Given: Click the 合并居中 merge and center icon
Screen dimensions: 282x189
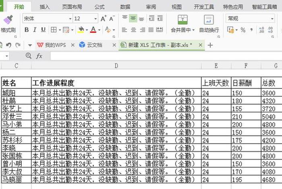Looking at the screenshot, I should 182,20.
